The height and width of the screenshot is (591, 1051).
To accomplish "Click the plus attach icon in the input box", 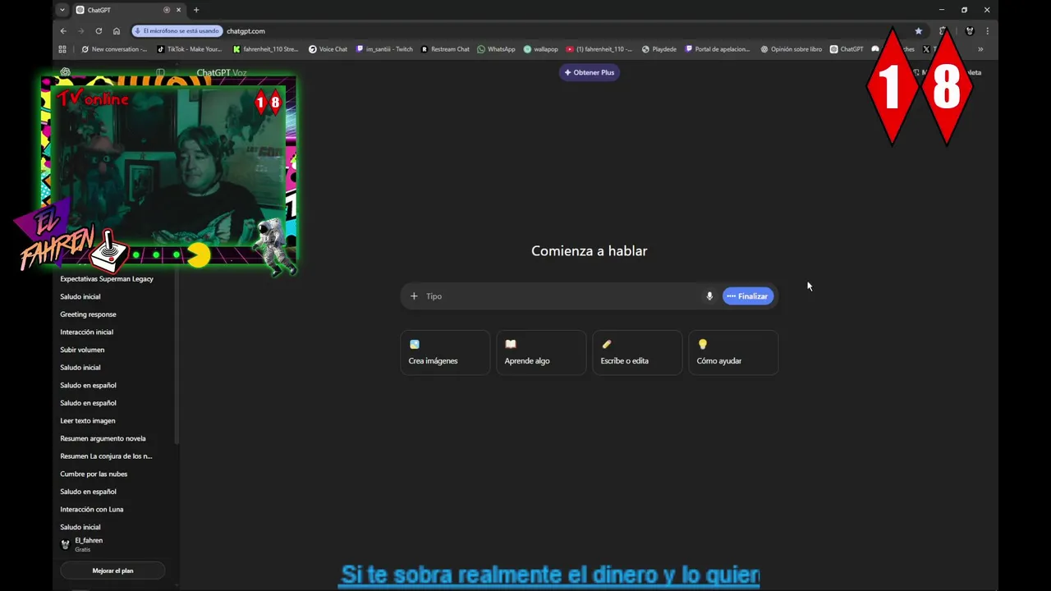I will (x=414, y=296).
